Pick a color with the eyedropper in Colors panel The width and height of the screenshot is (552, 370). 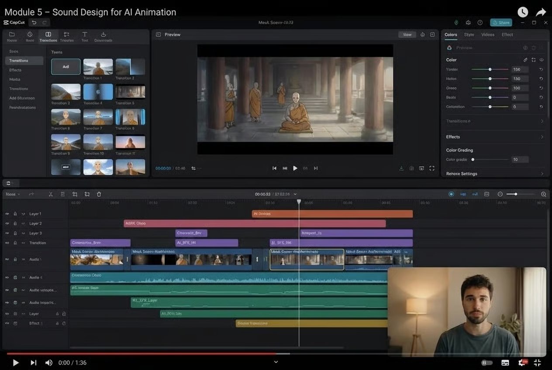525,59
